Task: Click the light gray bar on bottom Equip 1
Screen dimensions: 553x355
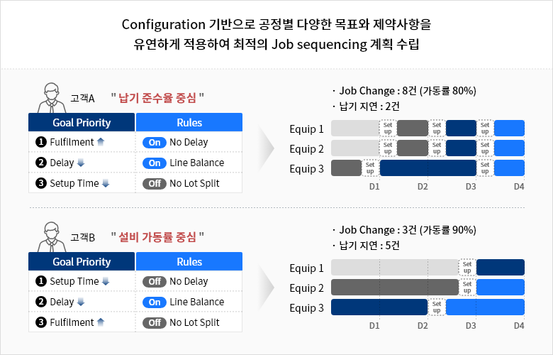Action: click(x=395, y=268)
